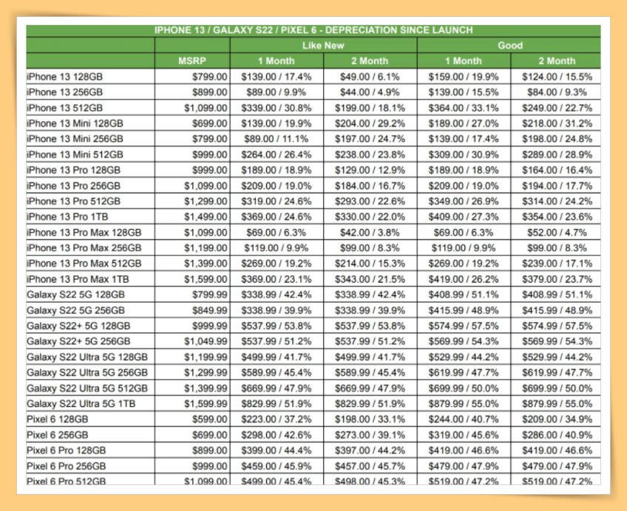Click the '$273.00 / 39.1%' cell
Viewport: 627px width, 511px height.
click(370, 435)
